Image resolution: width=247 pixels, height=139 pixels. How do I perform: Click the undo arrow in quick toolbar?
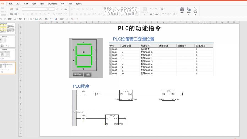pyautogui.click(x=1, y=19)
